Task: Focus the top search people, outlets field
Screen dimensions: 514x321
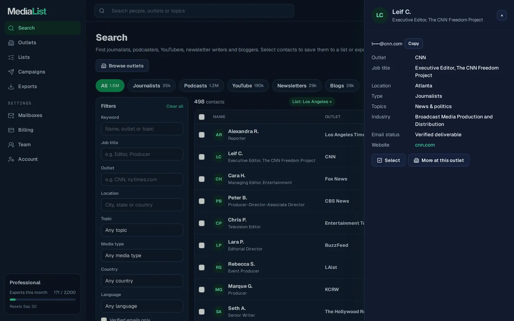Action: click(x=194, y=11)
